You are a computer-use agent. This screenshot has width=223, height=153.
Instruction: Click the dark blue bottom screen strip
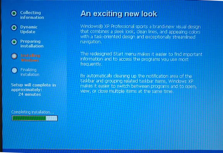pos(112,151)
